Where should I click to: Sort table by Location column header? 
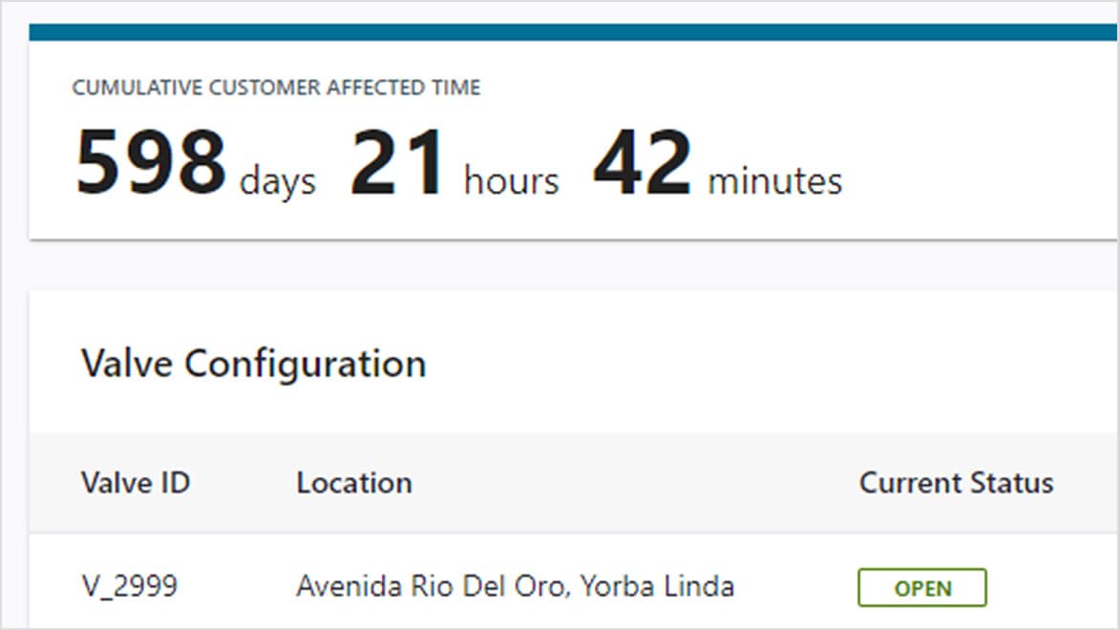click(354, 483)
